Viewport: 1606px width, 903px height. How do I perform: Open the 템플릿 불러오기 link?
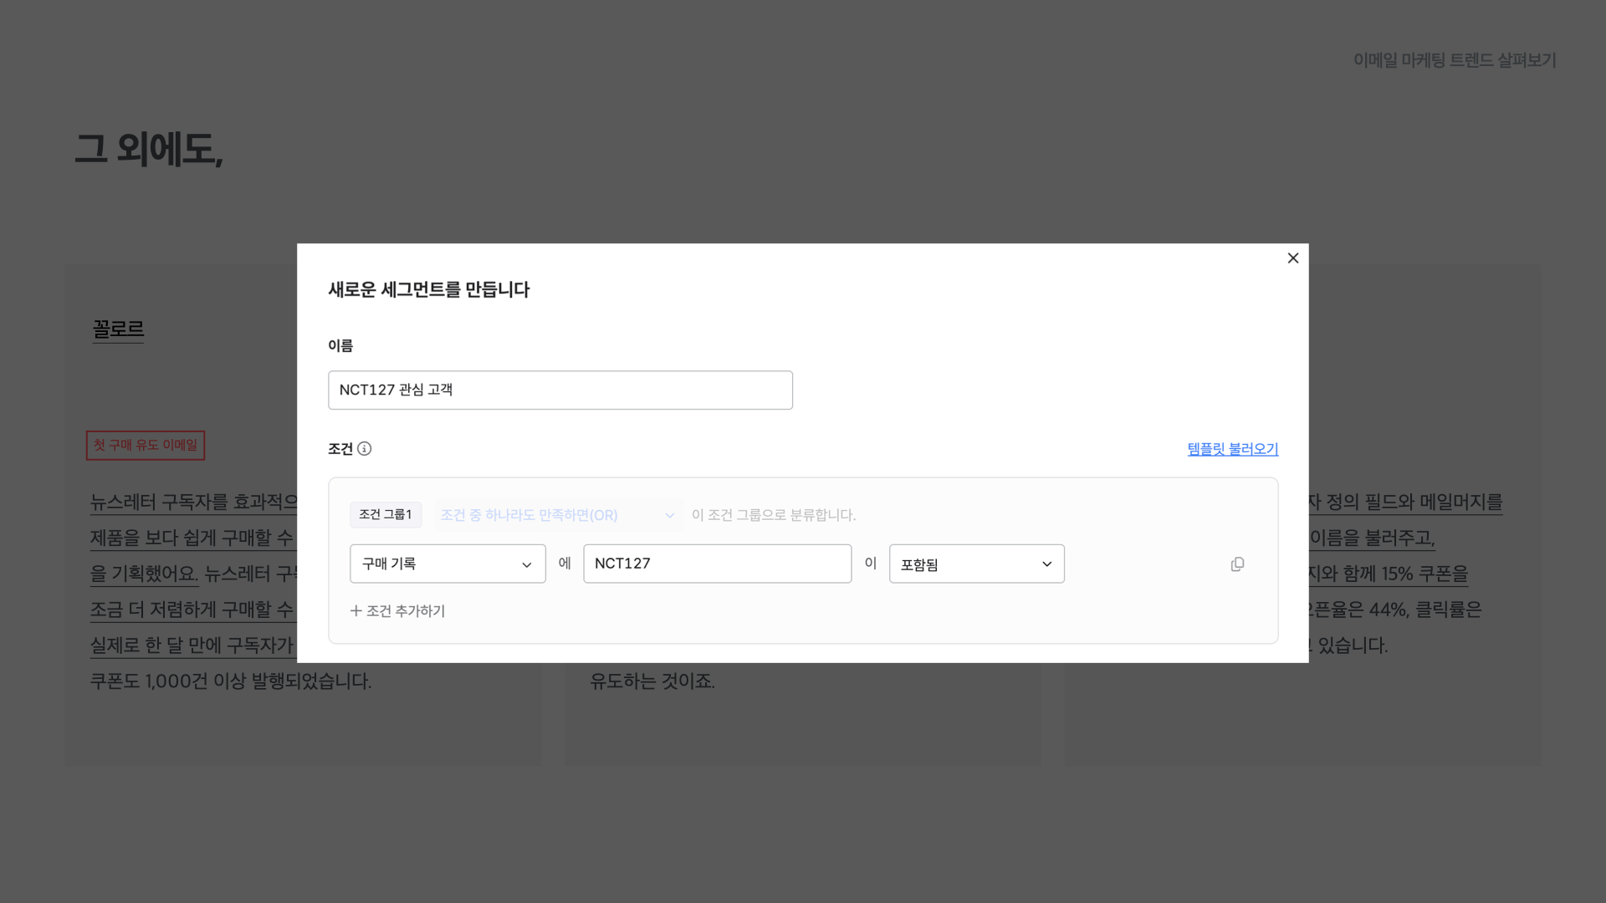pyautogui.click(x=1232, y=449)
